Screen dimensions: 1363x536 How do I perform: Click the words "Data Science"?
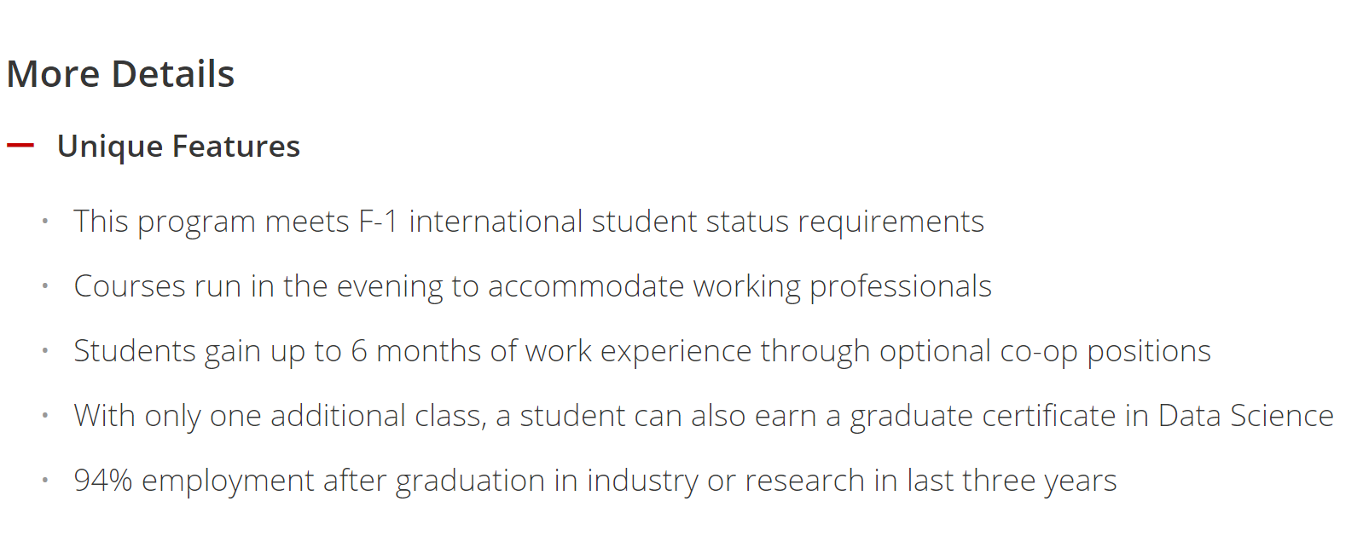(1246, 416)
